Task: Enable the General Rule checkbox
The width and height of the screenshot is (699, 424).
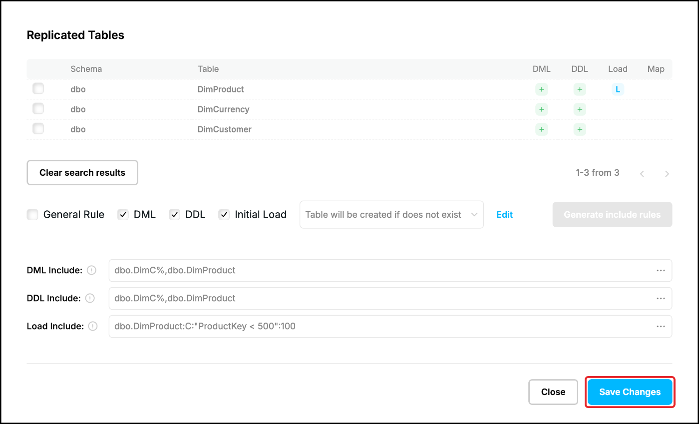Action: [x=32, y=215]
